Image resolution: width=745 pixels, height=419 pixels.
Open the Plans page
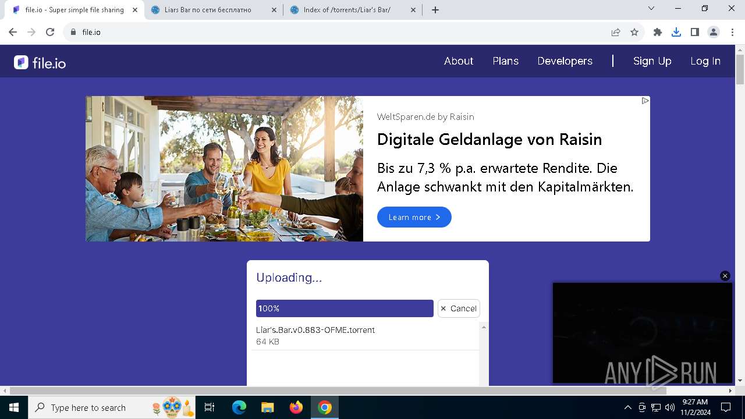point(505,61)
